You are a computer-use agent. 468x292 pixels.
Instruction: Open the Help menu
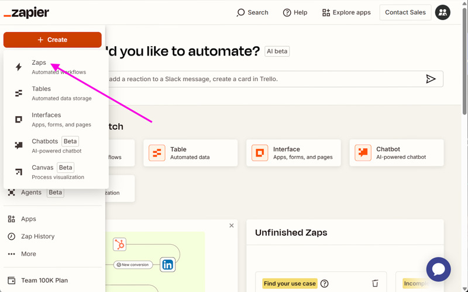tap(295, 12)
